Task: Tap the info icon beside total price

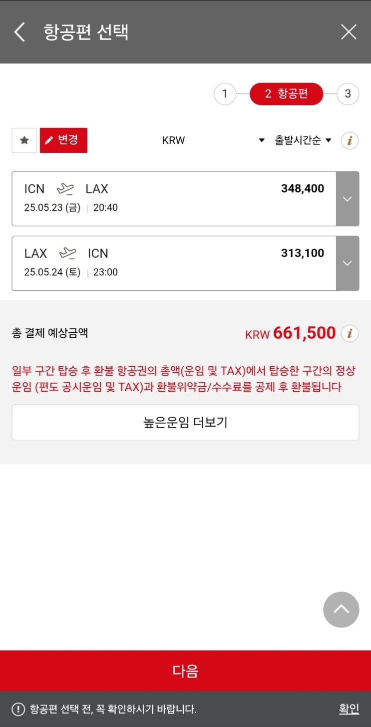Action: coord(350,333)
